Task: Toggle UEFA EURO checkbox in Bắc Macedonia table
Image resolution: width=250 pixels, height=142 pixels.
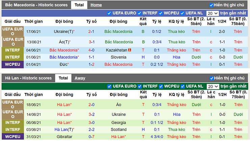Action: coord(109,13)
